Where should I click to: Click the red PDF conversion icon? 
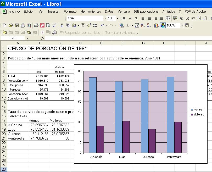42,25
